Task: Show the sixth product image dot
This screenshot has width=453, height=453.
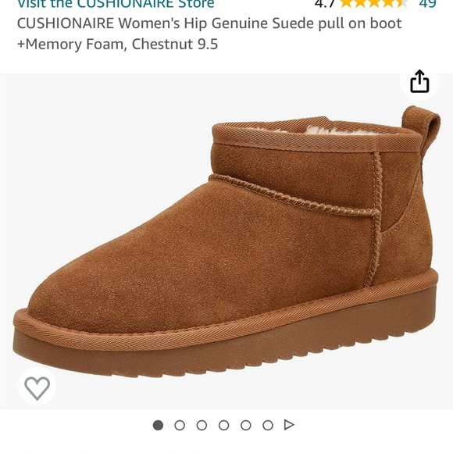Action: click(x=268, y=425)
